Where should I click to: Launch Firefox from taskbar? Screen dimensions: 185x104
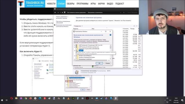[30, 98]
